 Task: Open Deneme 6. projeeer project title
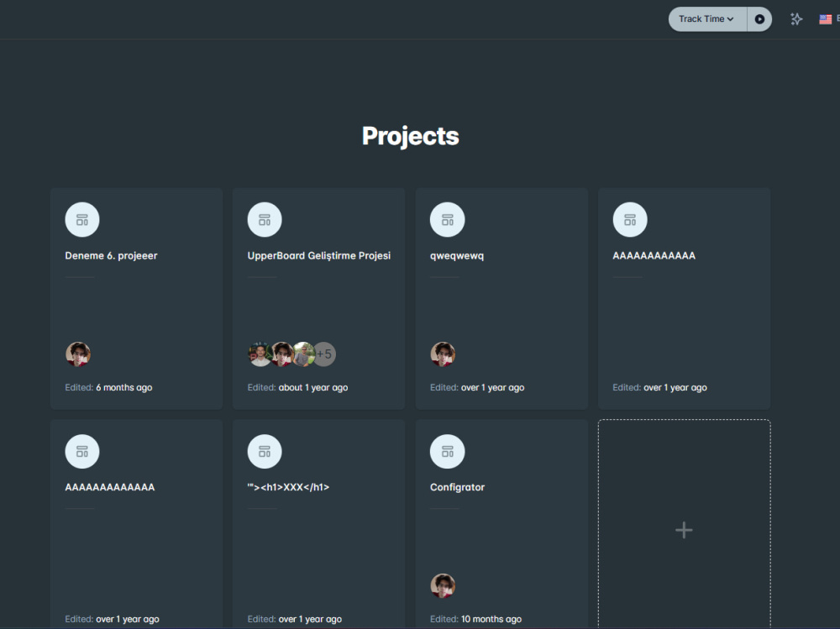[x=111, y=255]
